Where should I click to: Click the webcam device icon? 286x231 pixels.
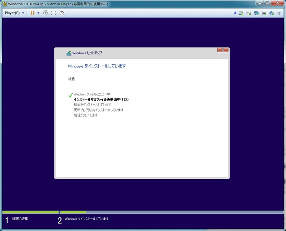(279, 13)
